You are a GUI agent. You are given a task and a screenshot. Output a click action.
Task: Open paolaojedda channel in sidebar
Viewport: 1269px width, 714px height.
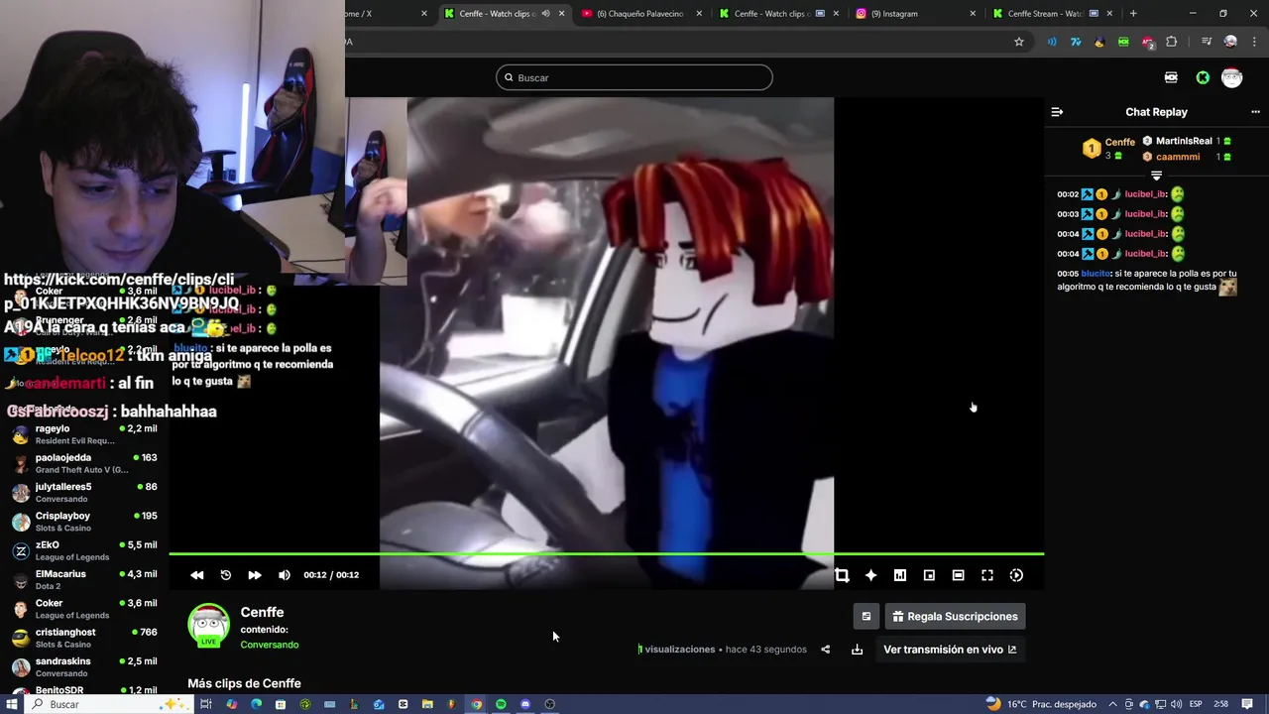tap(84, 463)
